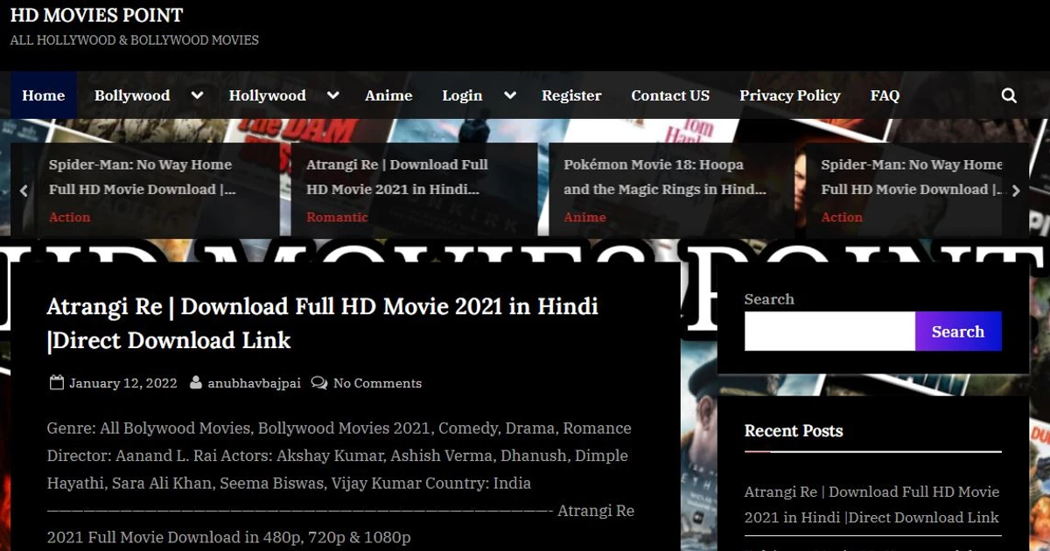Click the author icon beside anubhavbajpai

pos(196,382)
